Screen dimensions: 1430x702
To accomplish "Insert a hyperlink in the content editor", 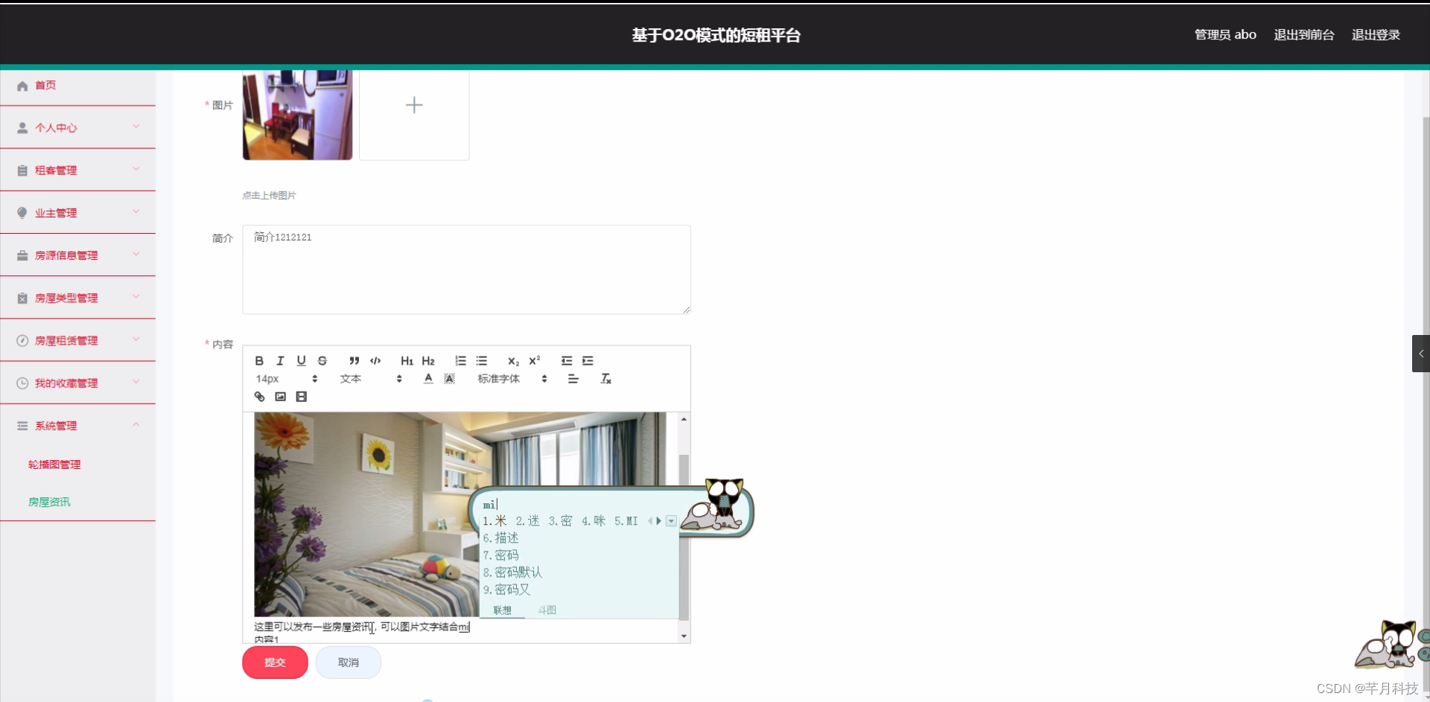I will click(258, 396).
